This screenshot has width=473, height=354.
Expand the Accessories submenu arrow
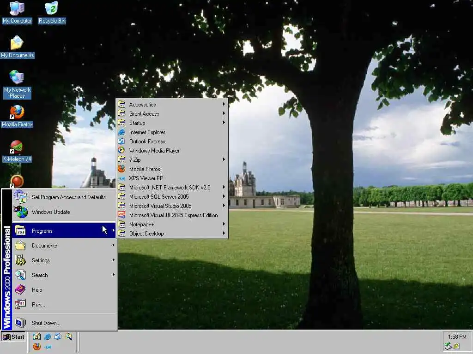coord(224,104)
